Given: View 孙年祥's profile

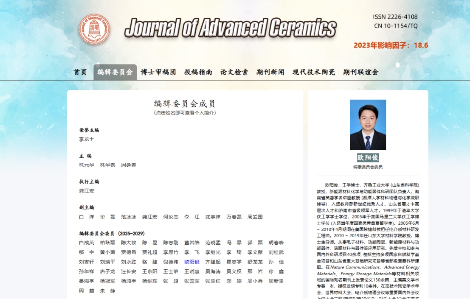Looking at the screenshot, I should click(87, 271).
